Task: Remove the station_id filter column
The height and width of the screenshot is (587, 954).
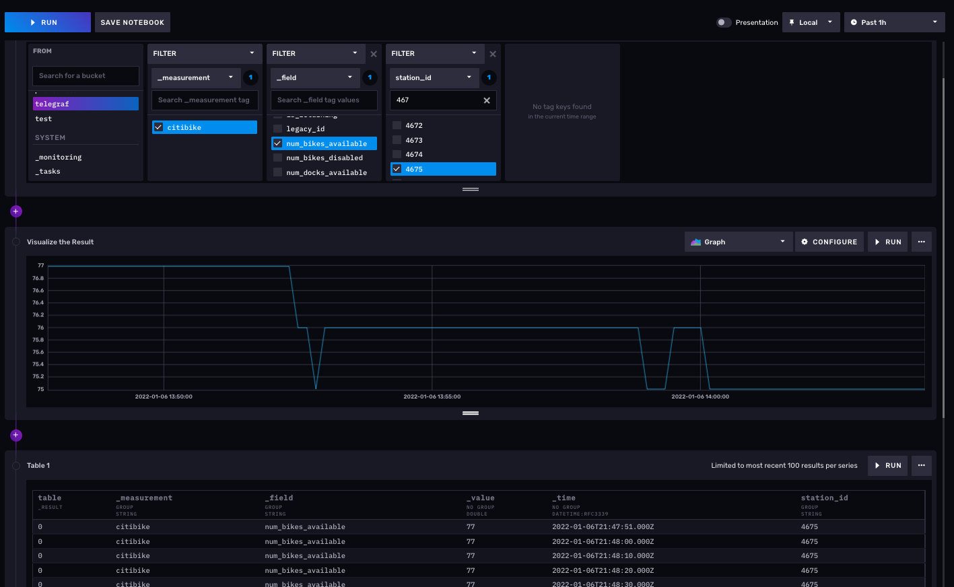Action: tap(493, 54)
